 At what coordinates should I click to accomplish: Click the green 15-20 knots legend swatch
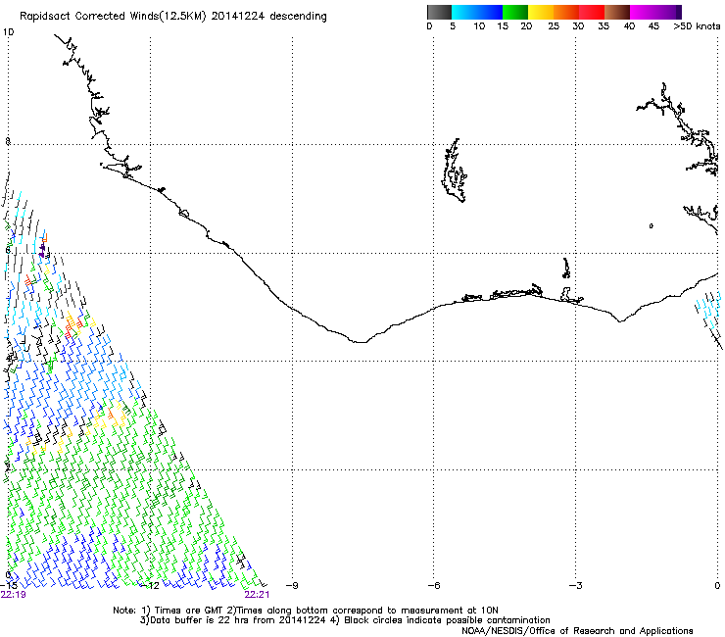coord(515,12)
